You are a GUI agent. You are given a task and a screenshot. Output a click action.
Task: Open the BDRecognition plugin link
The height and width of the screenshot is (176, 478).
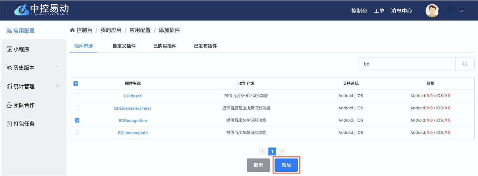click(133, 121)
